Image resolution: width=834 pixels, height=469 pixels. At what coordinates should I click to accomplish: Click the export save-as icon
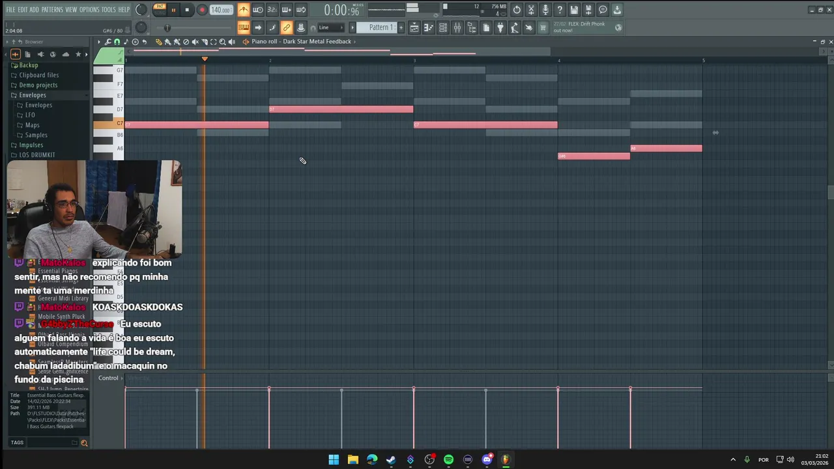point(589,10)
